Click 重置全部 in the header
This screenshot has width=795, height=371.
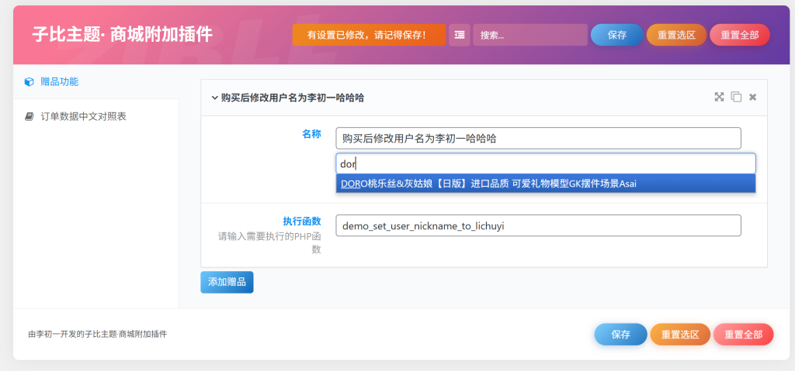click(x=739, y=35)
